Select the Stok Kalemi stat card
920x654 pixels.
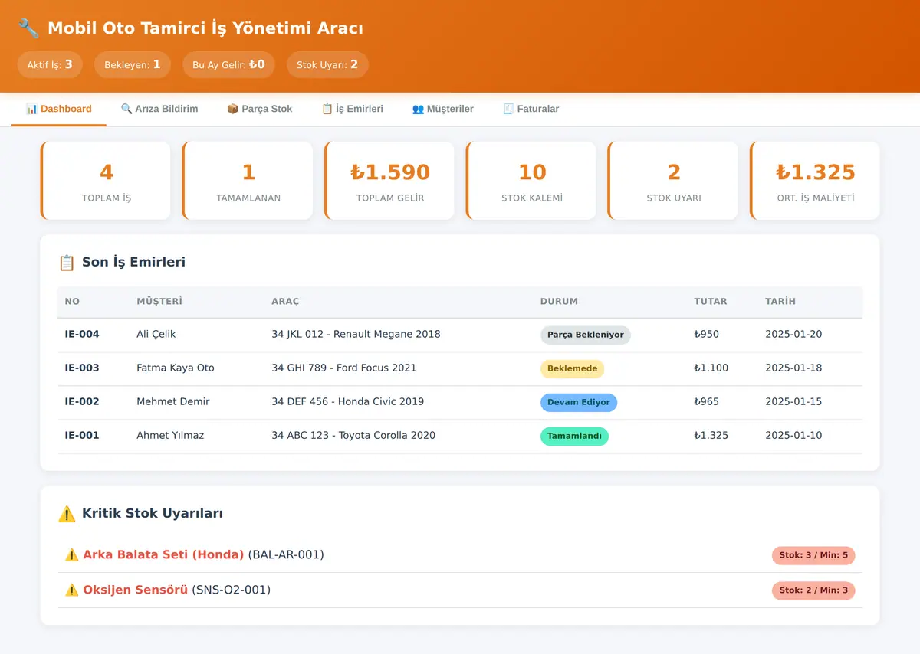click(531, 181)
